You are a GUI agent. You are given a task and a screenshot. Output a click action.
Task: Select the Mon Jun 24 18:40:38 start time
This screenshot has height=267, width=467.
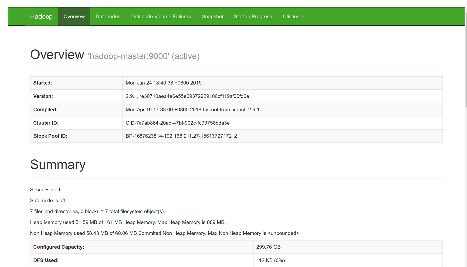(163, 83)
